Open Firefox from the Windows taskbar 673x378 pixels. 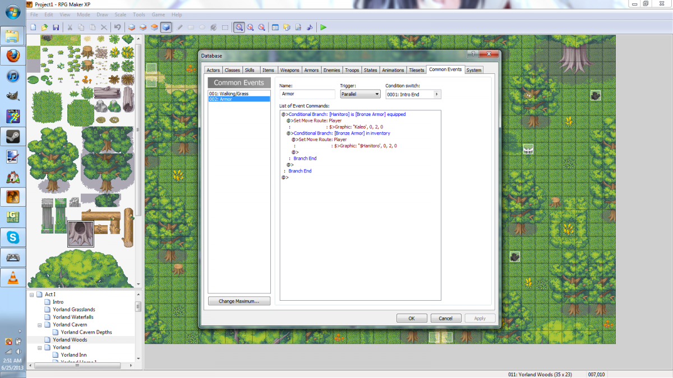pos(13,56)
